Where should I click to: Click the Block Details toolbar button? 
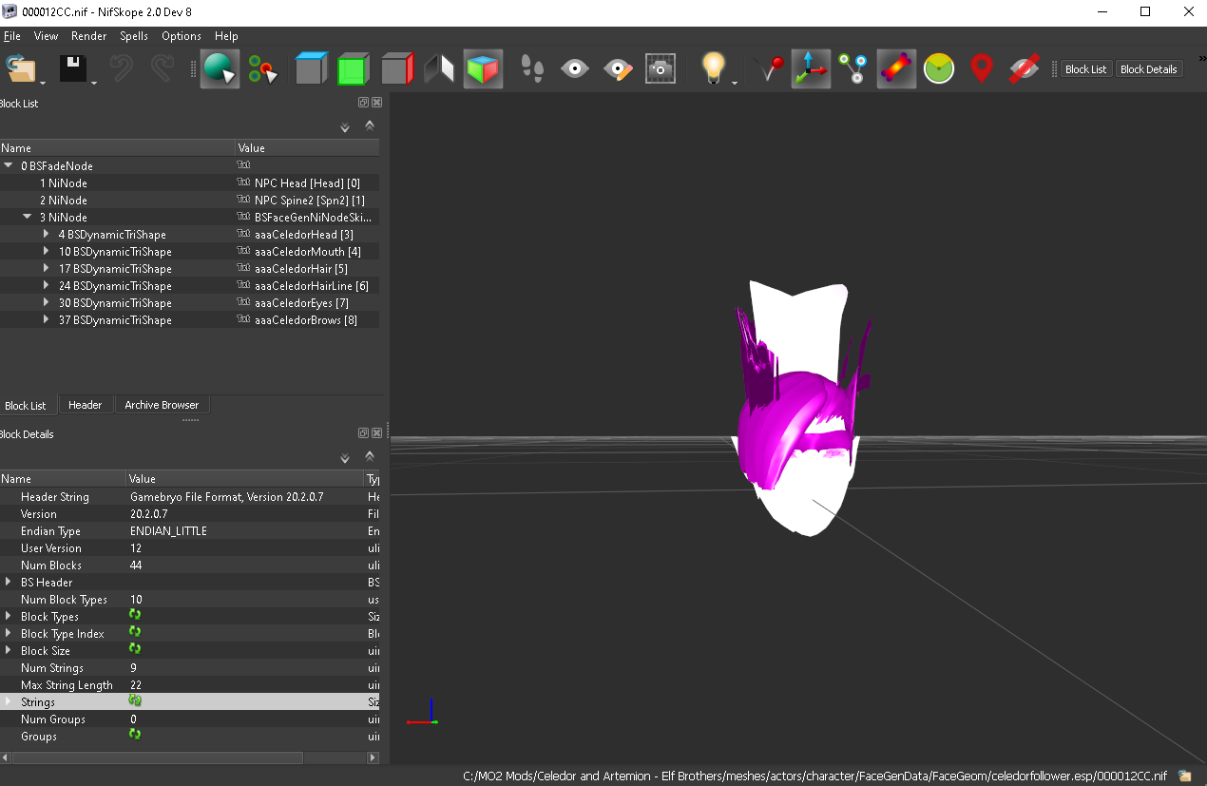1148,69
